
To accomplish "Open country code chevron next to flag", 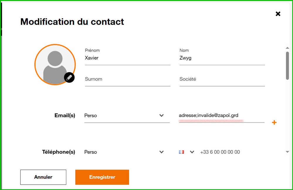I will pyautogui.click(x=192, y=152).
